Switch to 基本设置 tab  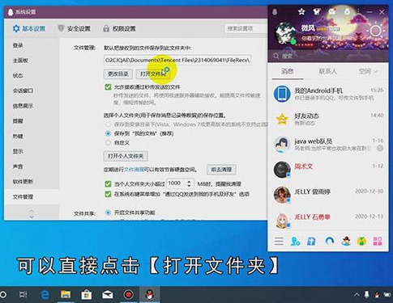pyautogui.click(x=29, y=28)
